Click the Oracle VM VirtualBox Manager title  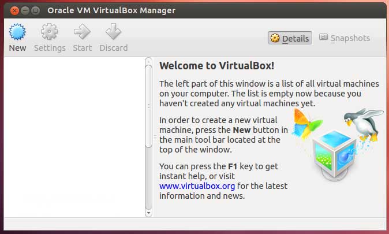pyautogui.click(x=111, y=10)
